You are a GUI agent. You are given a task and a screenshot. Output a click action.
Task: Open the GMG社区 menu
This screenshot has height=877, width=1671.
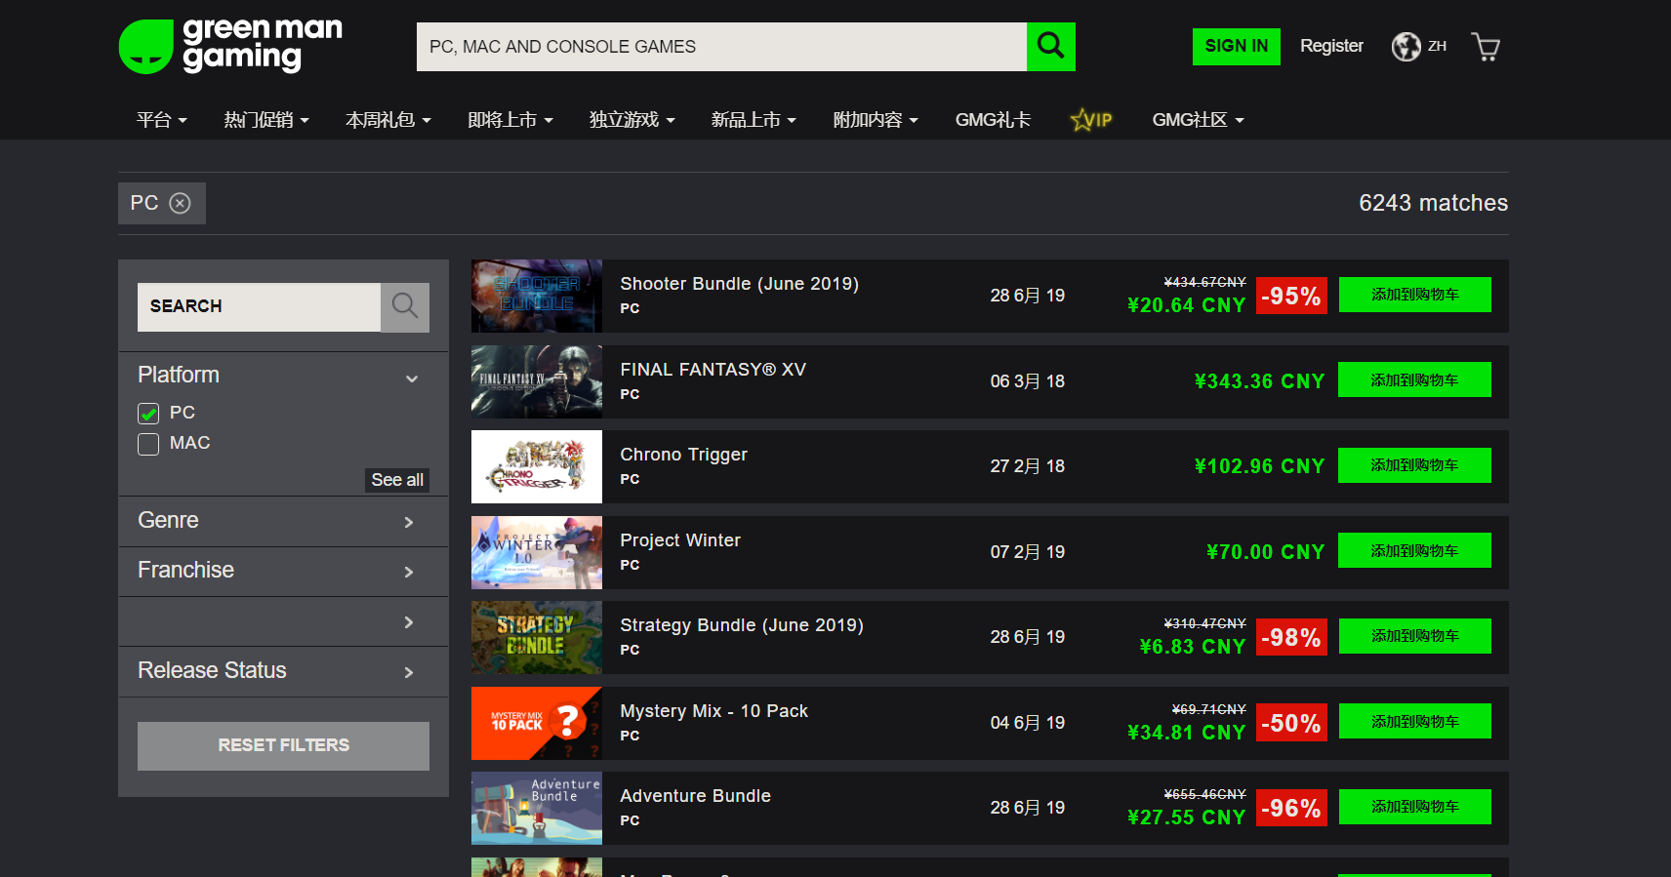click(1198, 120)
